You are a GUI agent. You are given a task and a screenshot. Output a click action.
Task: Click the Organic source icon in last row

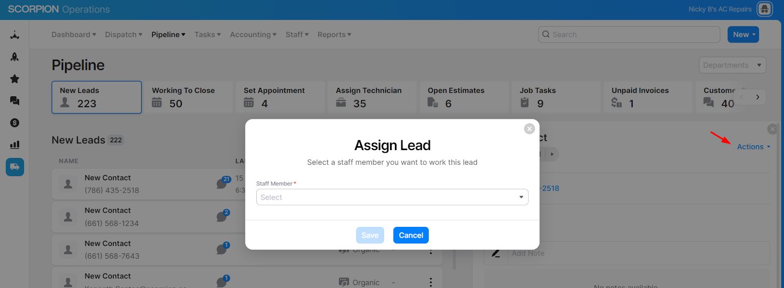point(344,282)
